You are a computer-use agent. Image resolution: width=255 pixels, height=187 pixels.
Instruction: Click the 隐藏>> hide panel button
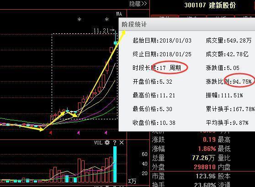click(138, 4)
